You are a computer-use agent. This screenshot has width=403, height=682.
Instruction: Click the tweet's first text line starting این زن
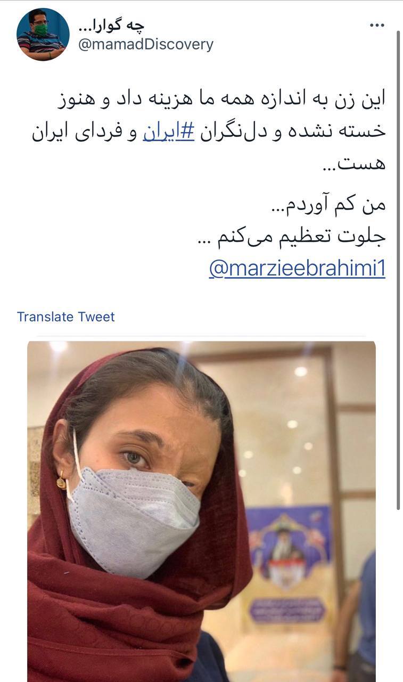tap(221, 99)
